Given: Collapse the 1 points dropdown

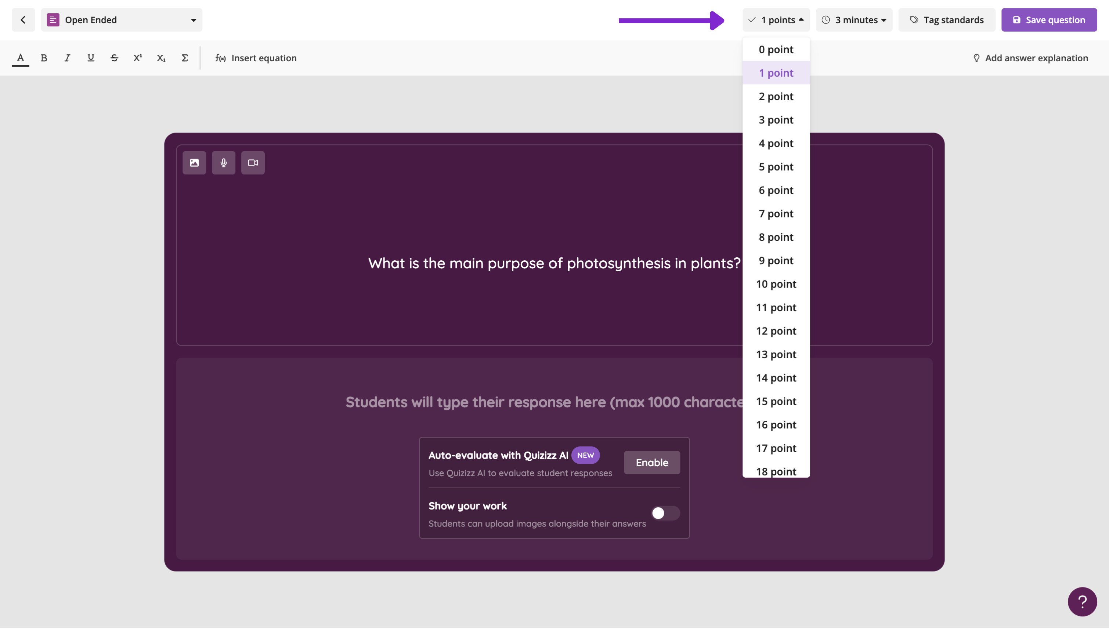Looking at the screenshot, I should (776, 20).
